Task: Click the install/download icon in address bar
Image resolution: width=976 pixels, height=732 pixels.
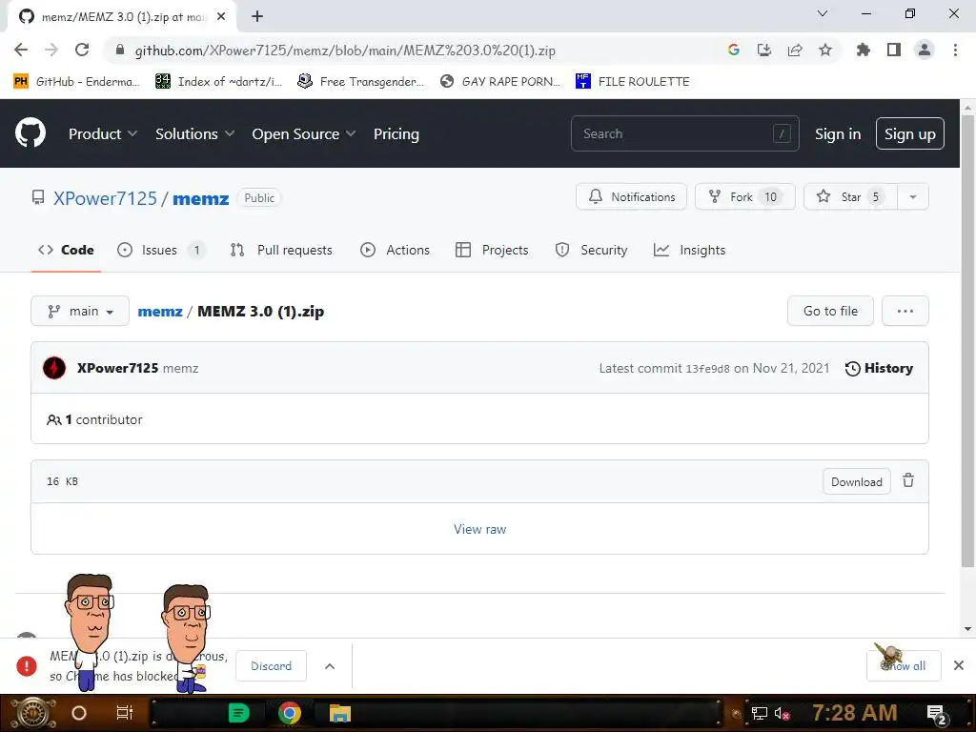Action: coord(764,50)
